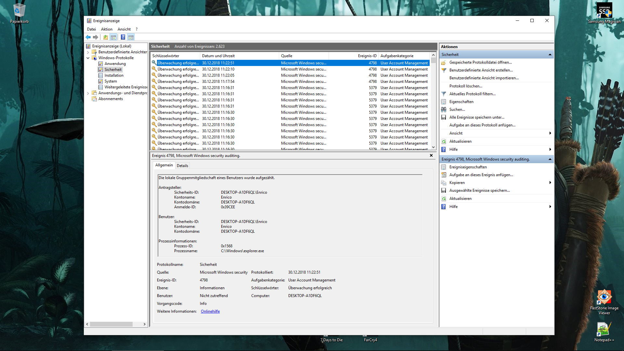This screenshot has height=351, width=624.
Task: Click the key icon of the 11:22:10 event row
Action: pos(154,69)
